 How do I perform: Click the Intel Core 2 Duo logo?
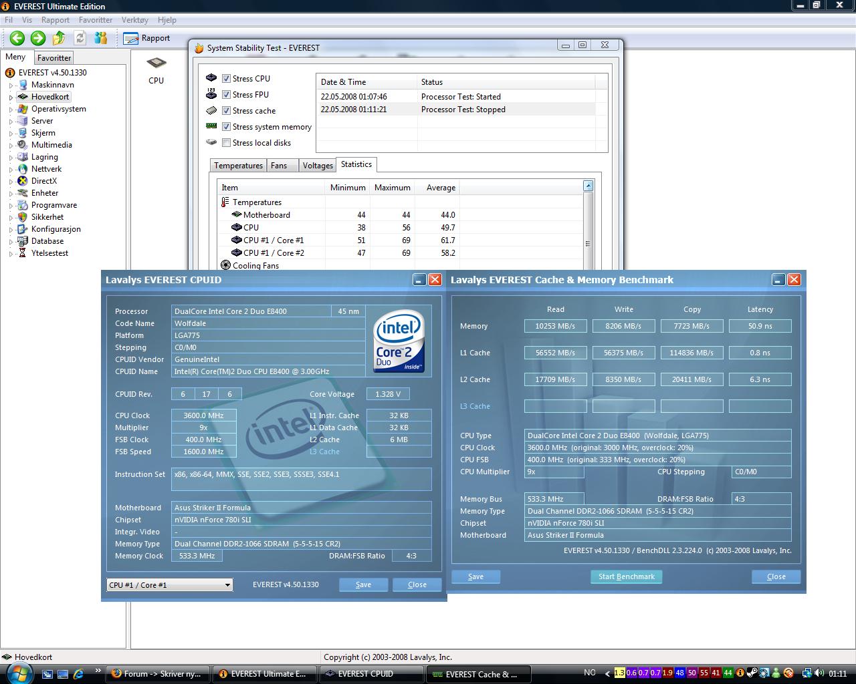pyautogui.click(x=399, y=341)
